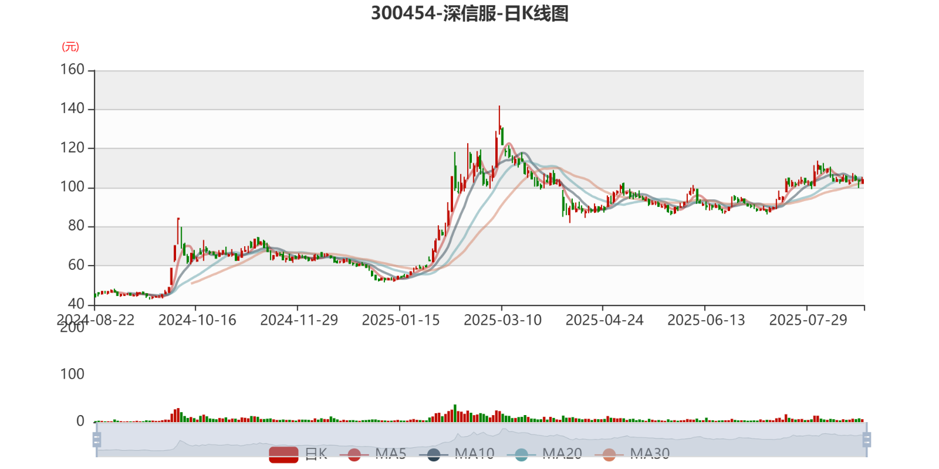Click the 2025-07-29 date axis label
The height and width of the screenshot is (469, 939).
[808, 320]
